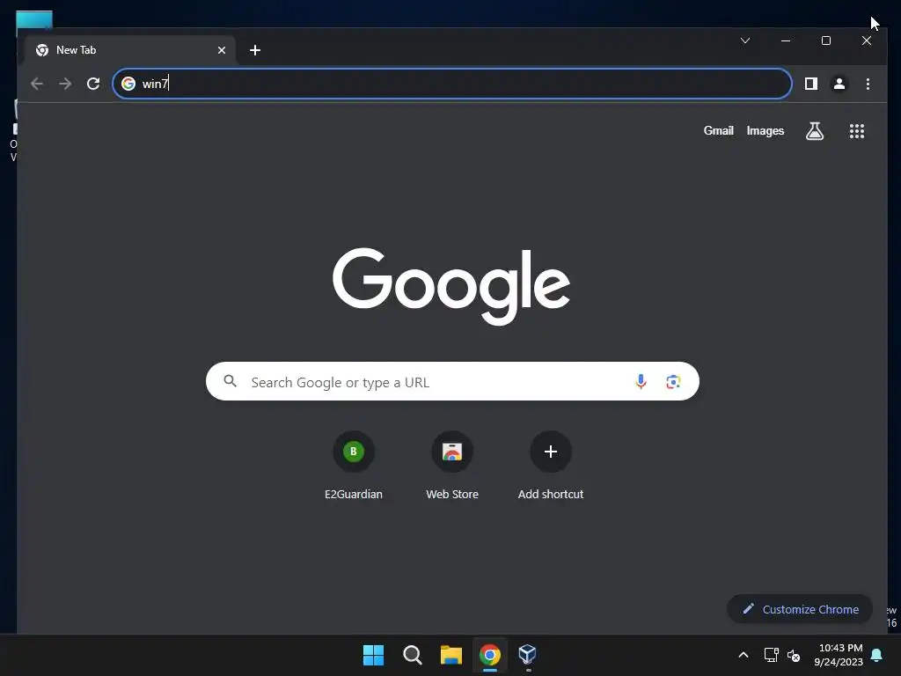The width and height of the screenshot is (901, 676).
Task: Click the Google logo
Action: coord(451,286)
